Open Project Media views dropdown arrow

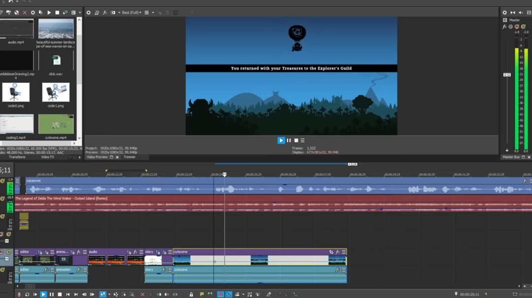pyautogui.click(x=80, y=12)
